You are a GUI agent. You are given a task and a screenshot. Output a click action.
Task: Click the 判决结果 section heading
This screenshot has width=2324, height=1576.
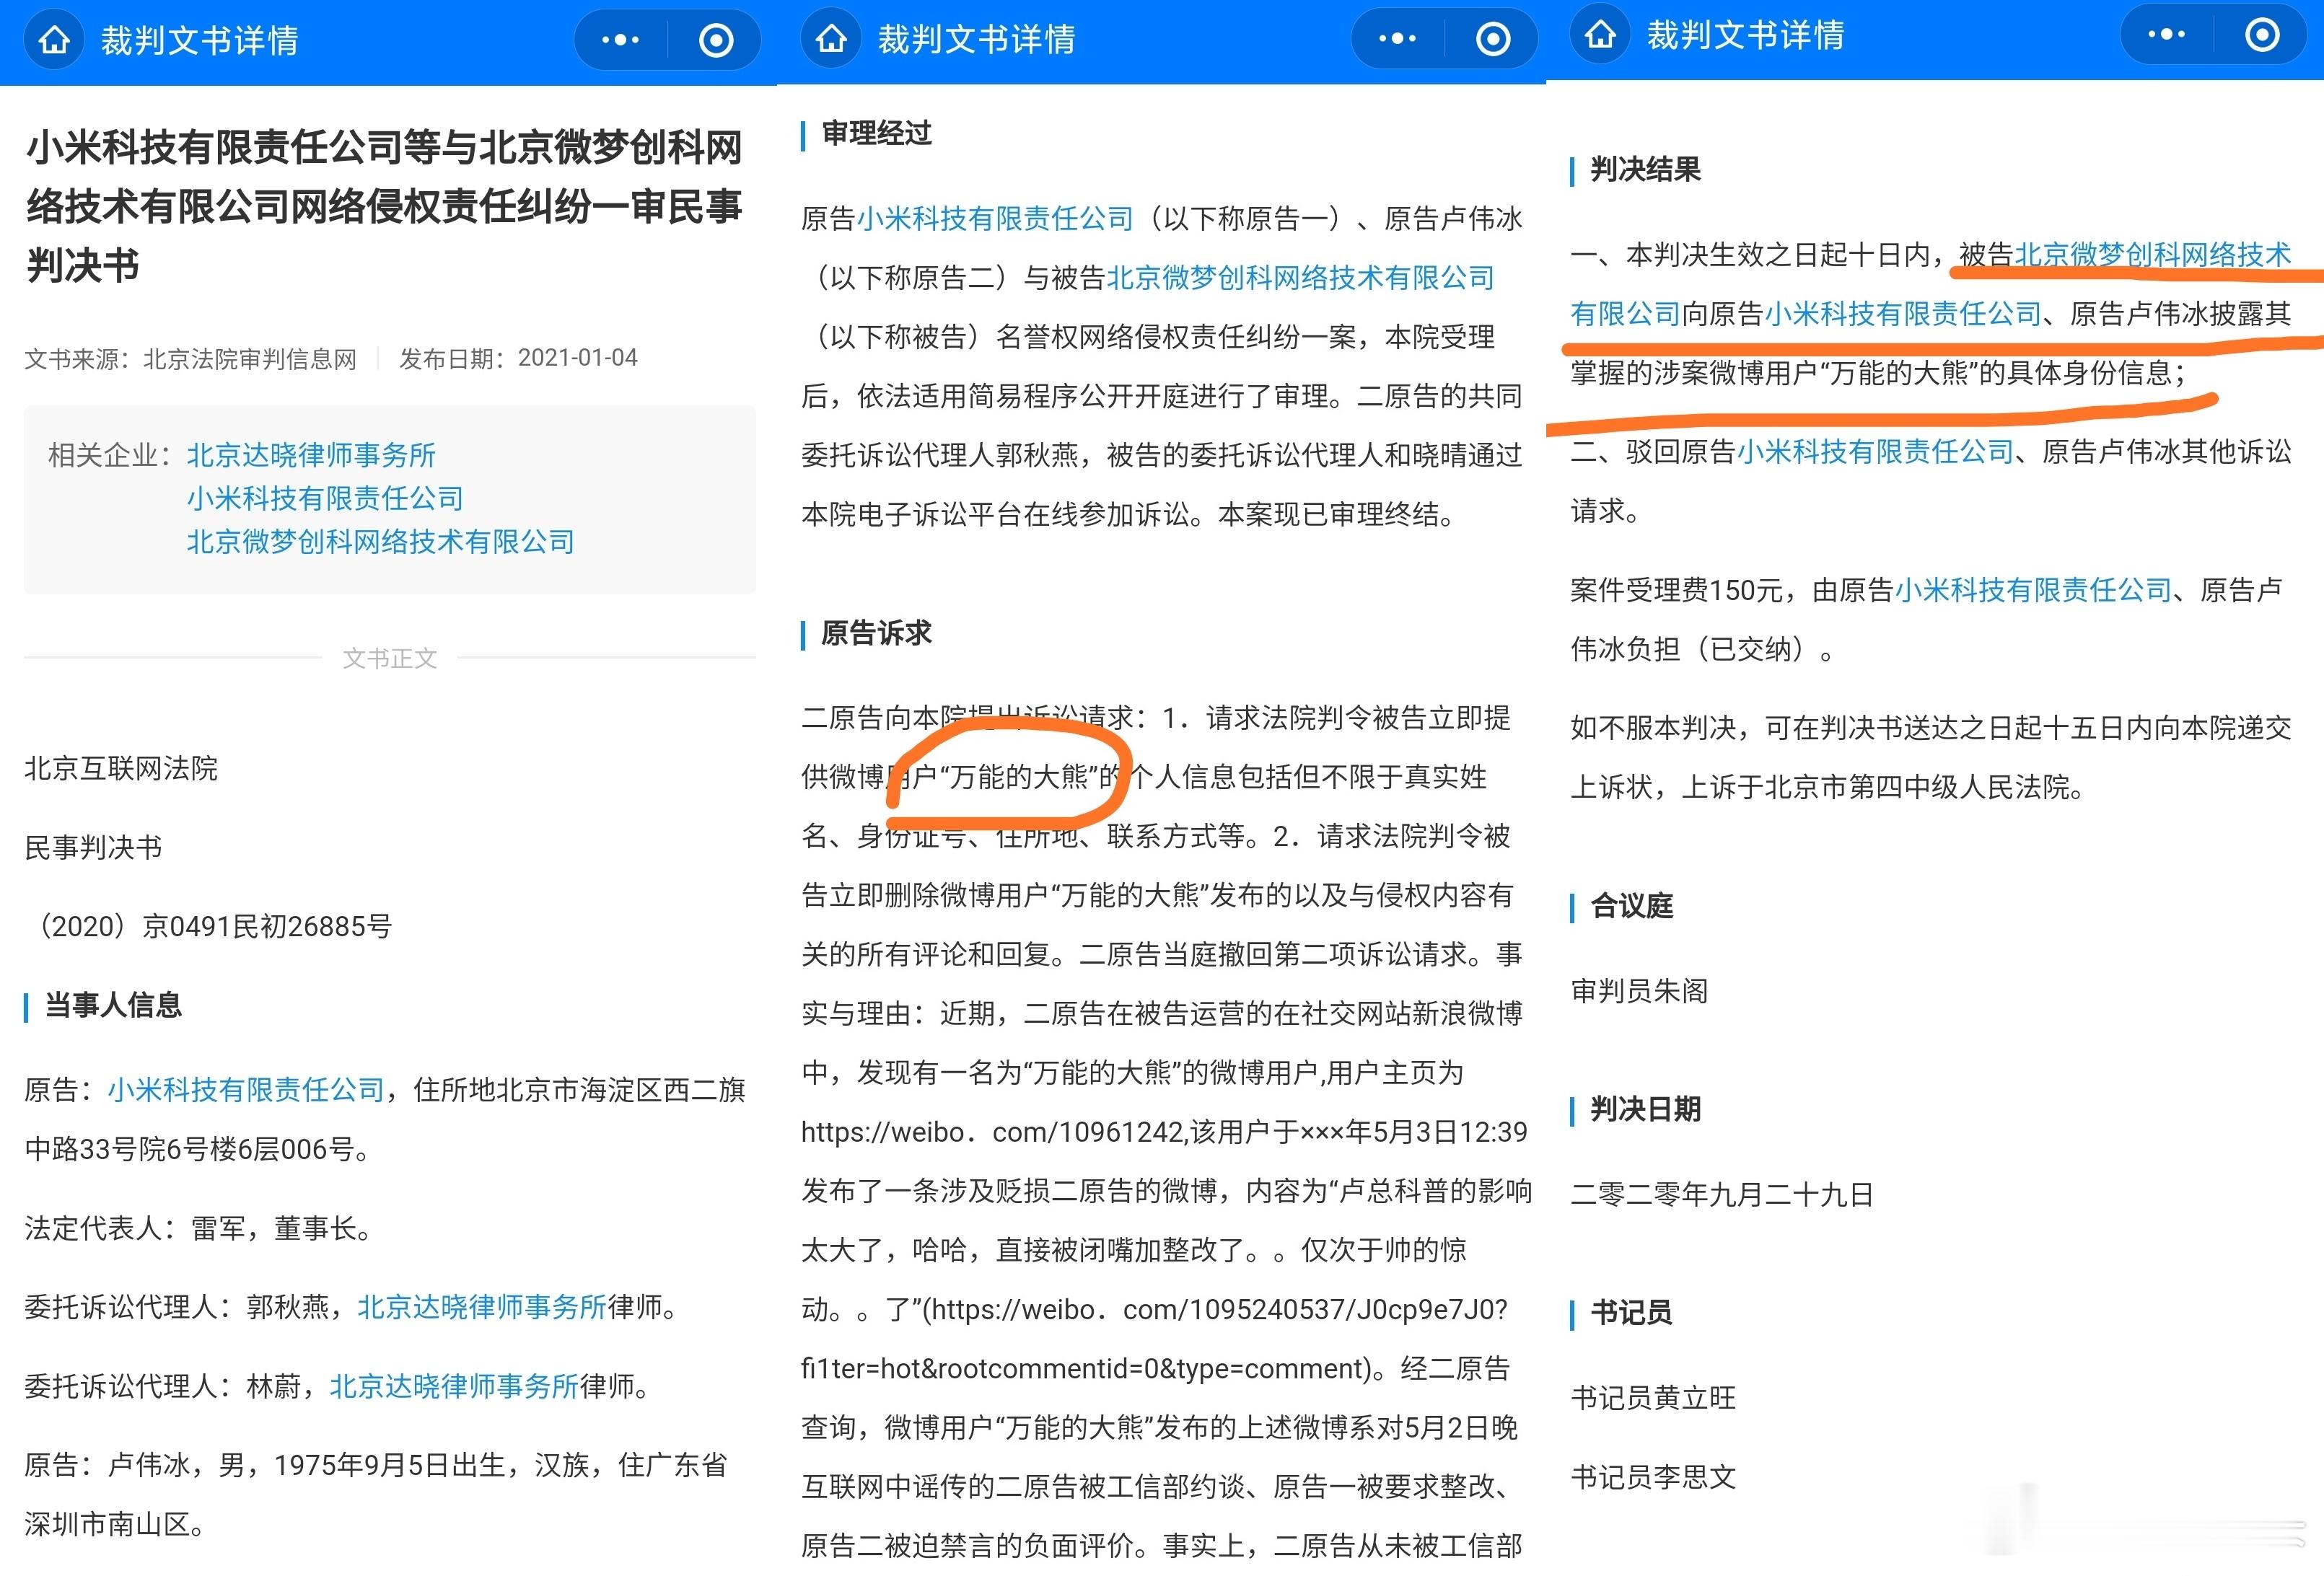(1645, 169)
